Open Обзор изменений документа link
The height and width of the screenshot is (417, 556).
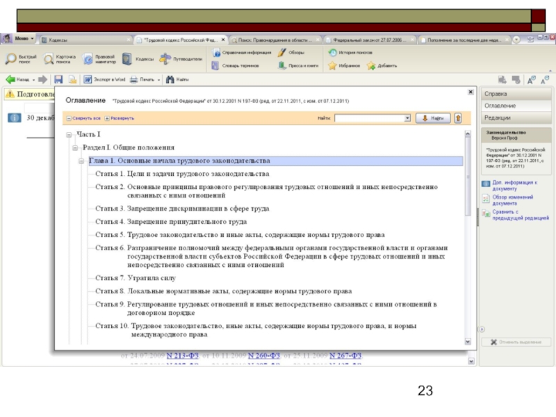tap(512, 200)
